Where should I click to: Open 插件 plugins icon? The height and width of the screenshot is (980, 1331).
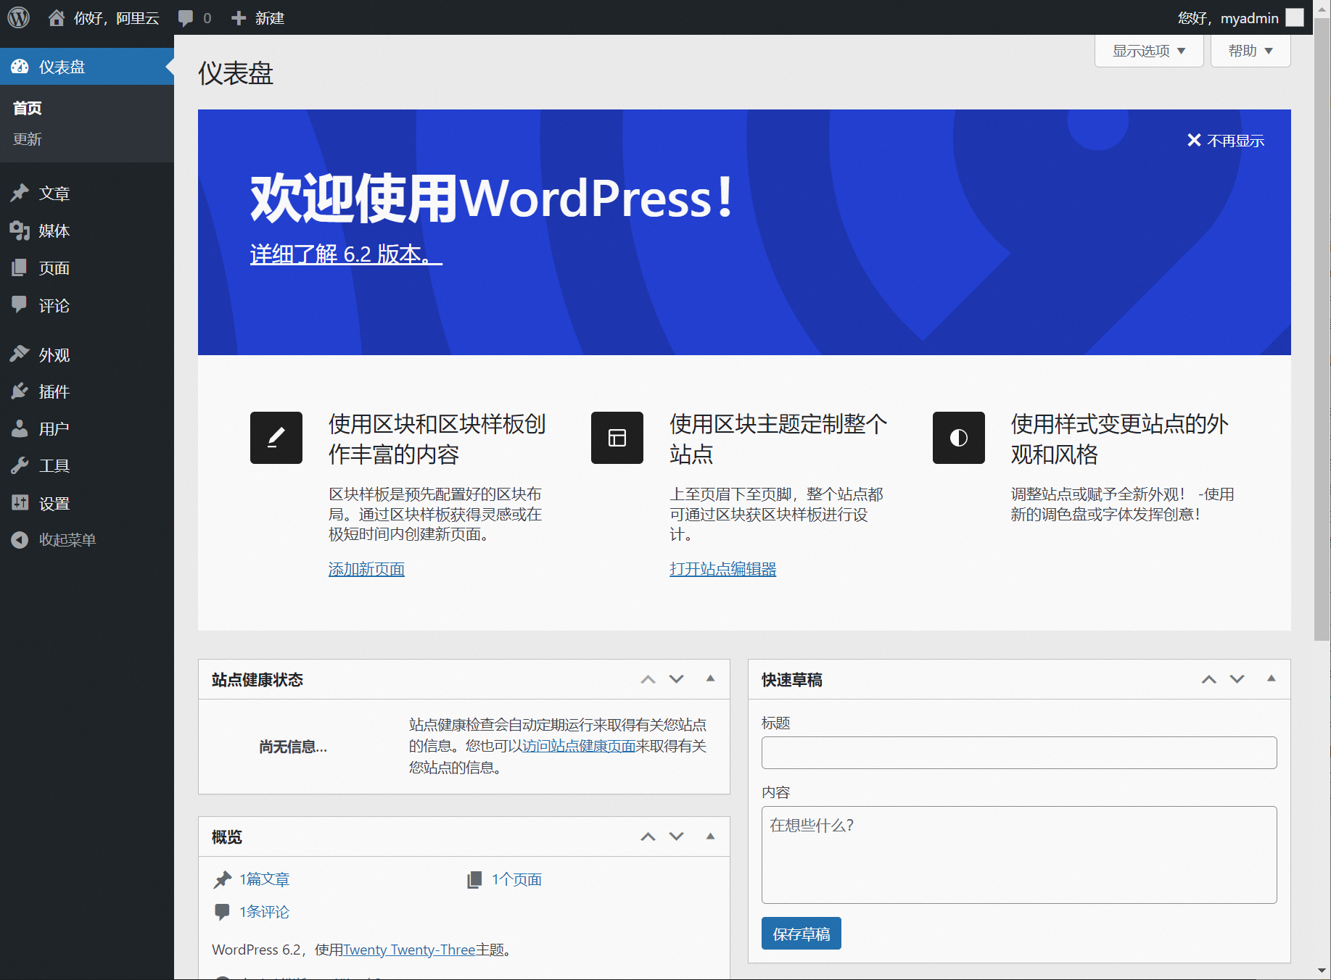click(x=20, y=391)
